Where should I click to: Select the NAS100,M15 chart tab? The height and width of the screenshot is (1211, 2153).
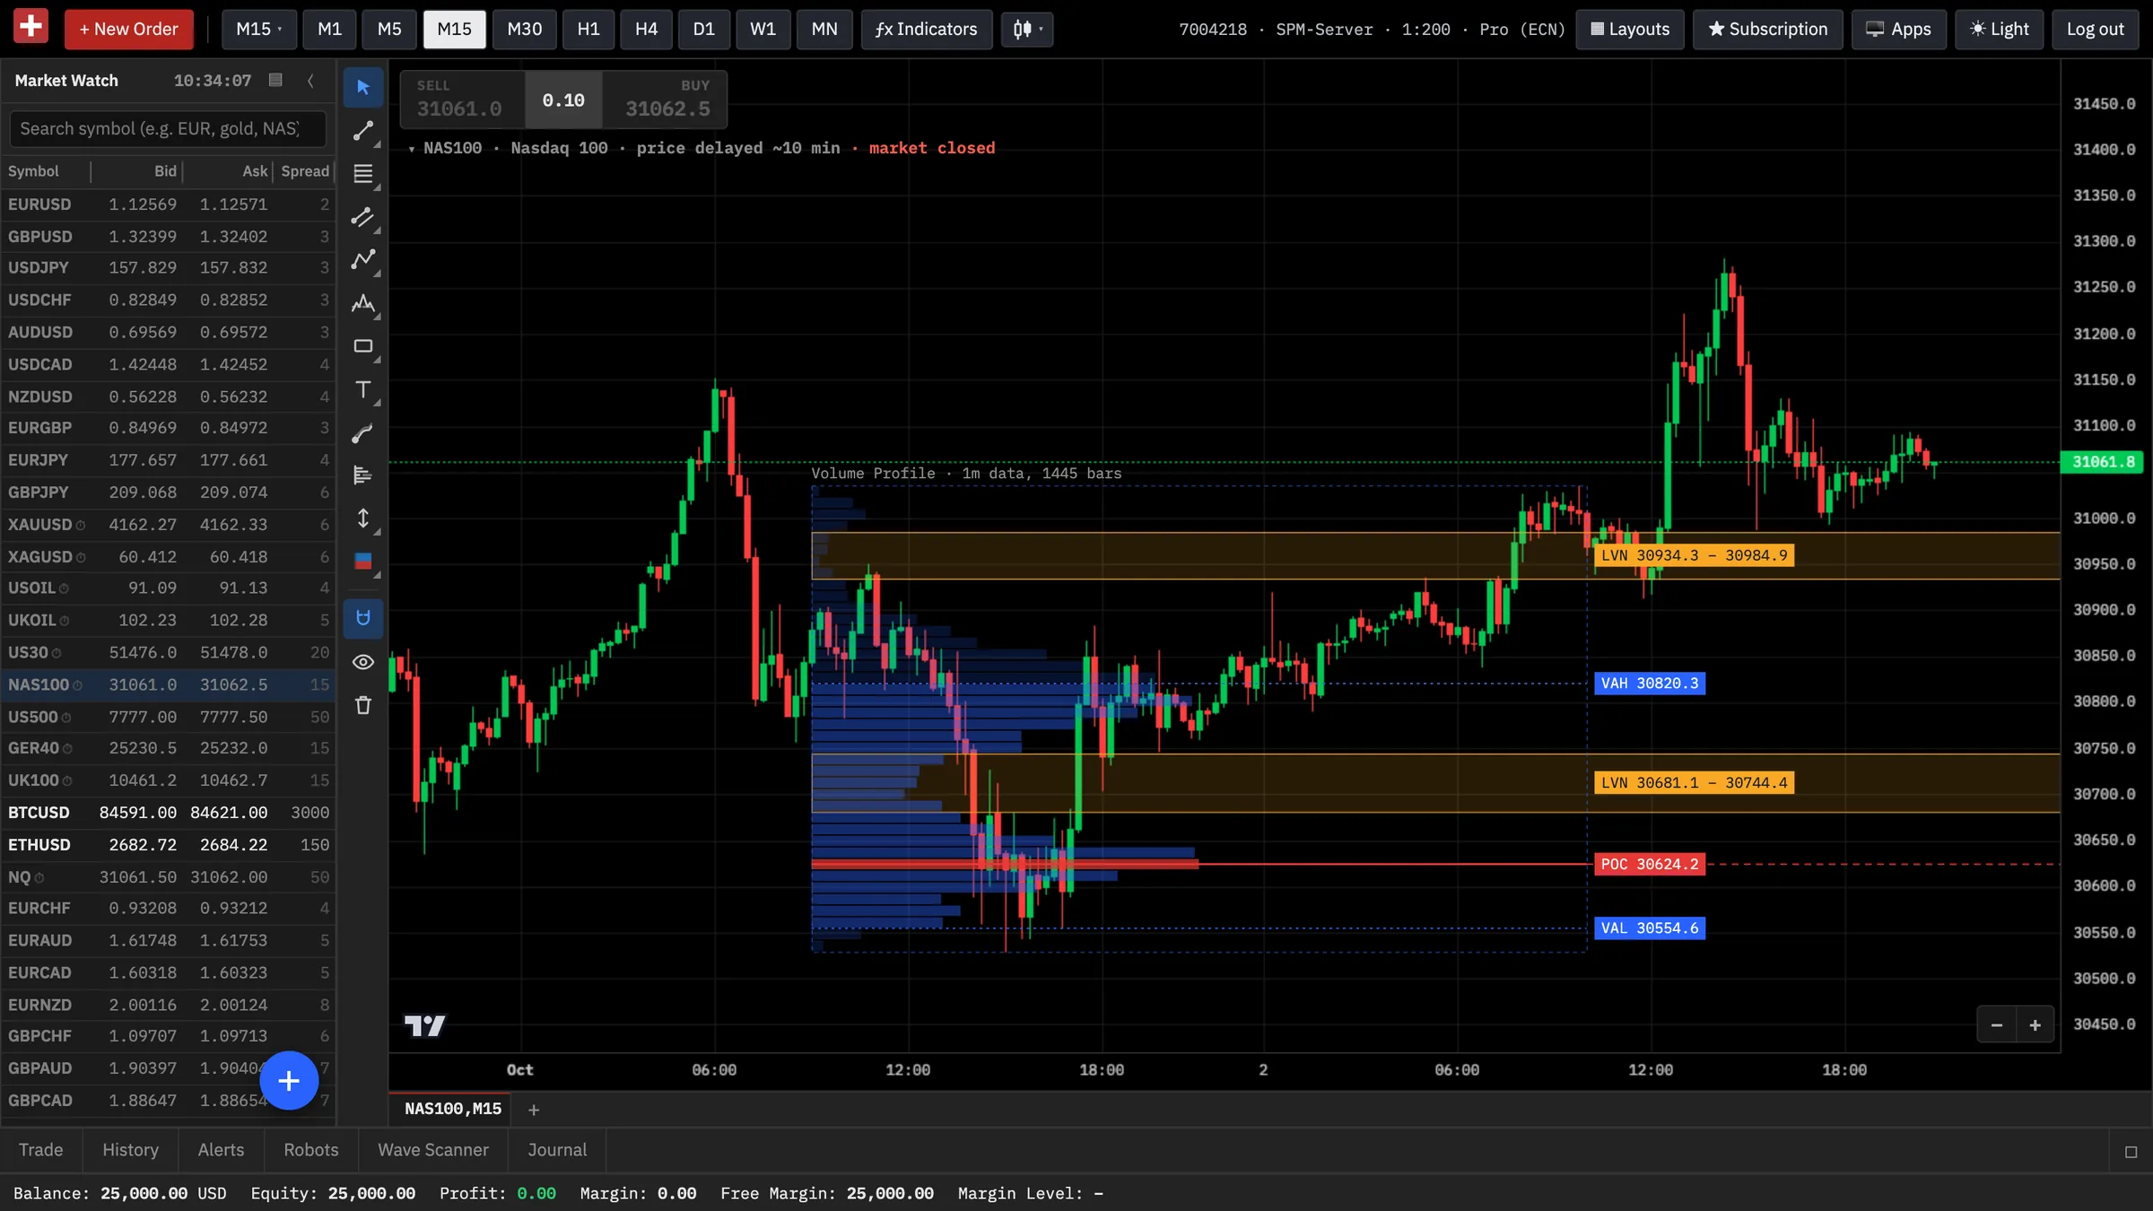click(451, 1110)
